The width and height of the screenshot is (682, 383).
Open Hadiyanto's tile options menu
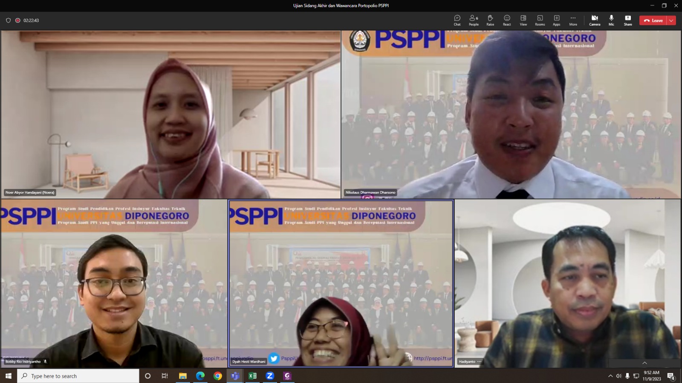tap(479, 361)
